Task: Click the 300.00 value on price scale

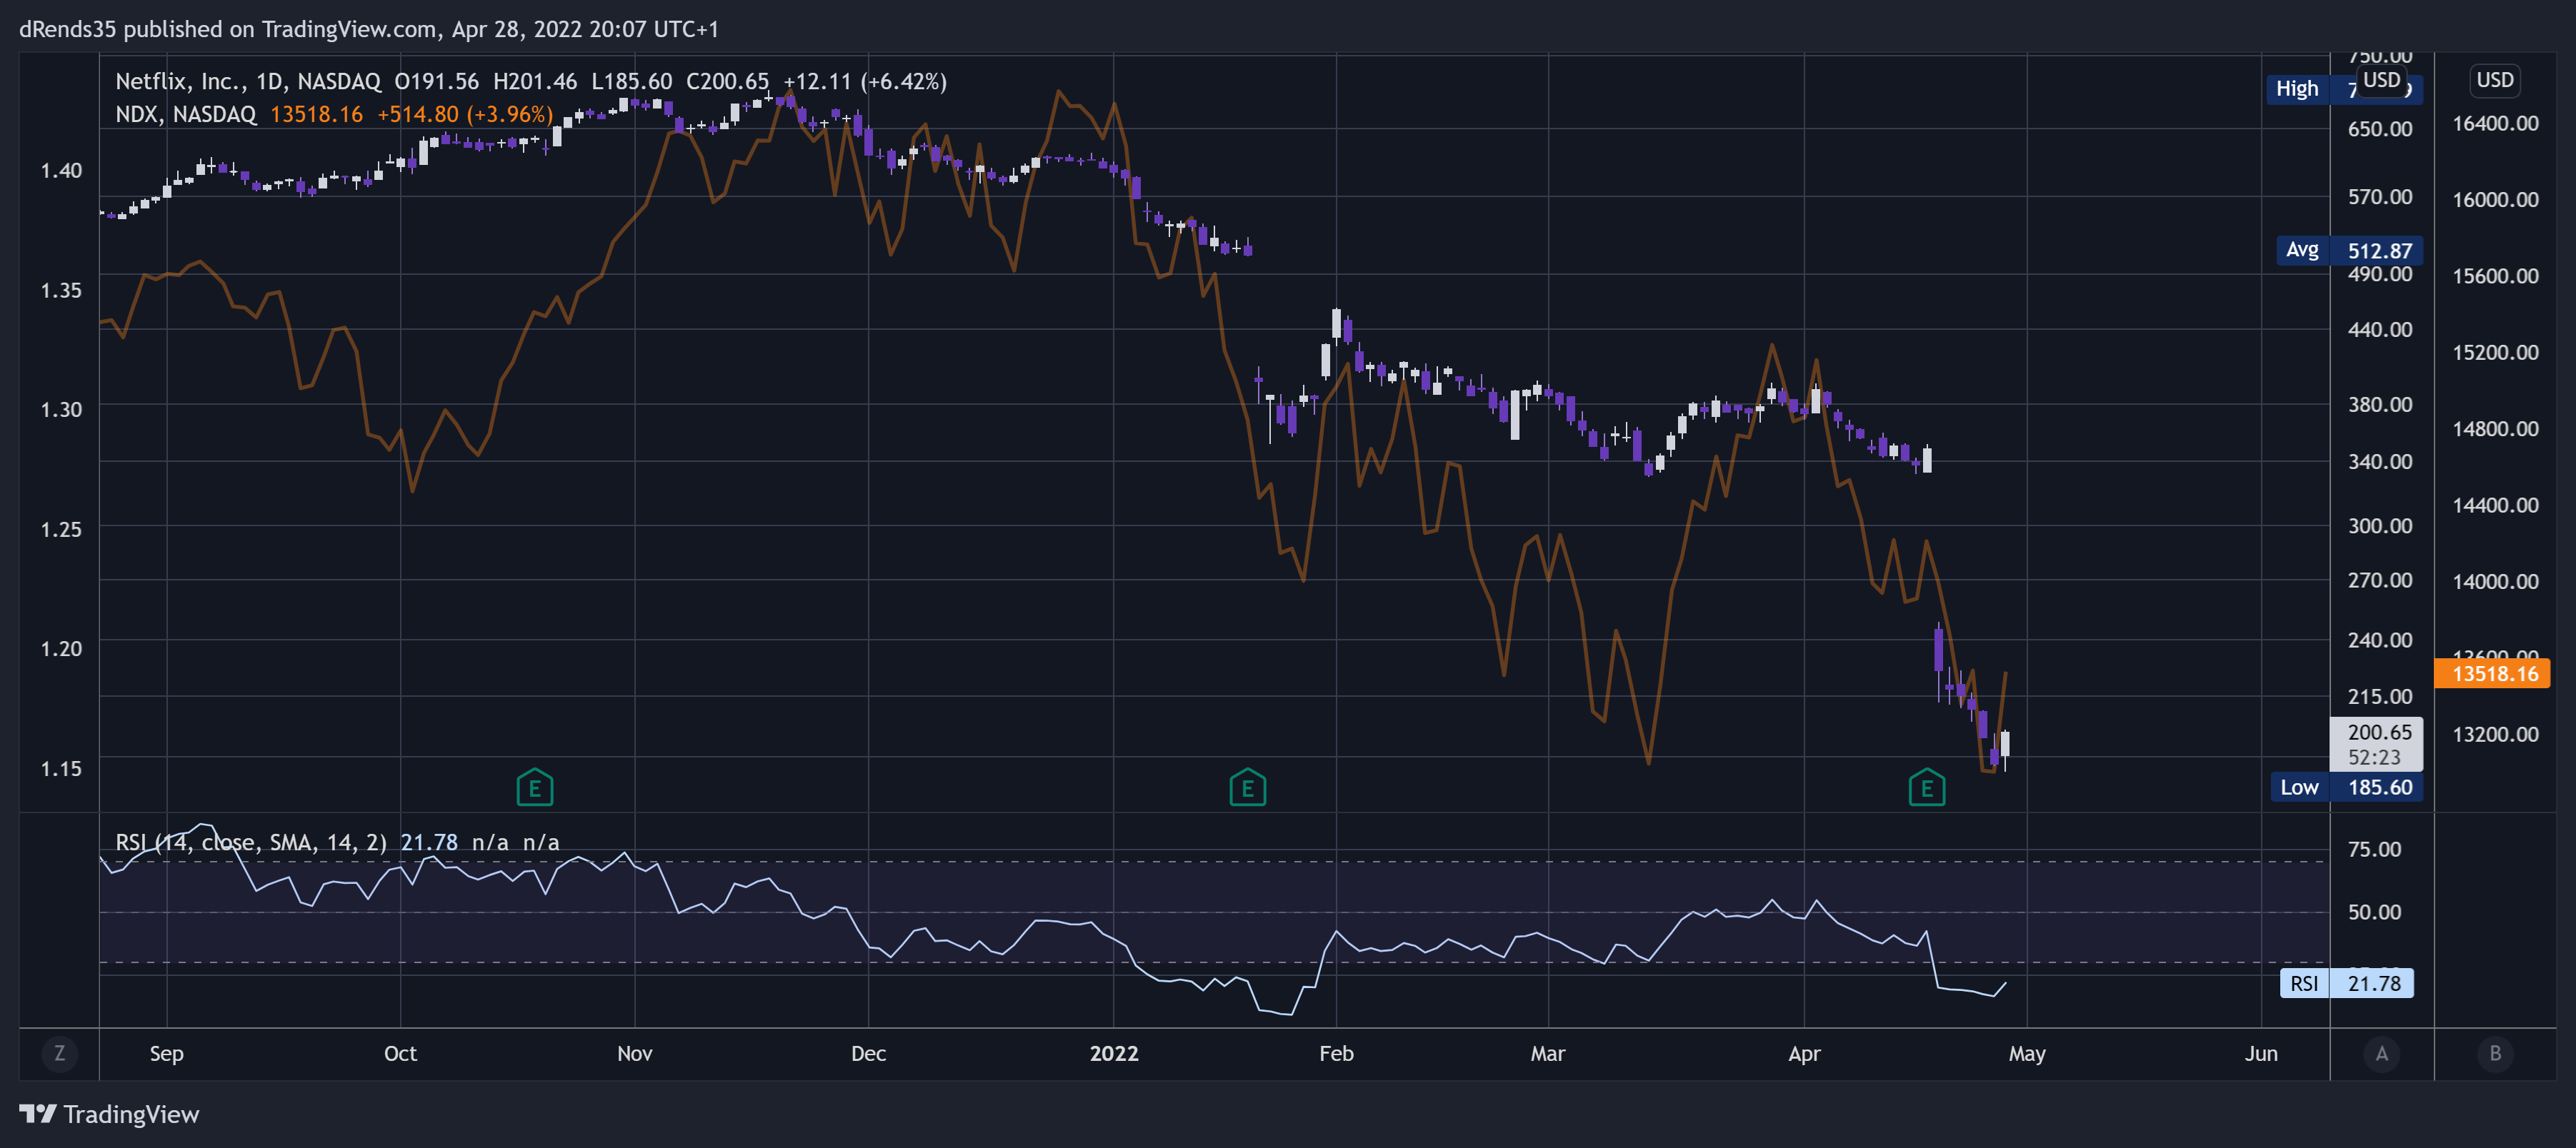Action: coord(2379,525)
